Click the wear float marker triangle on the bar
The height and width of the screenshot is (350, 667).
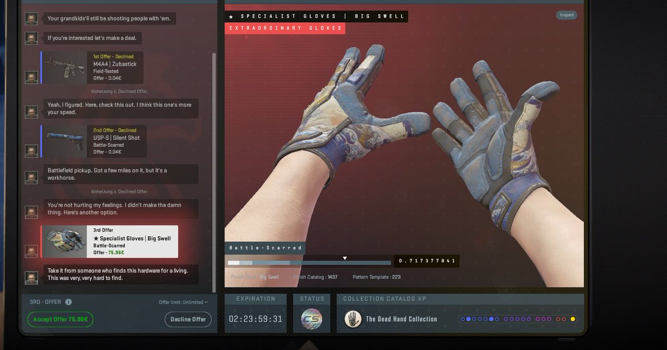345,258
